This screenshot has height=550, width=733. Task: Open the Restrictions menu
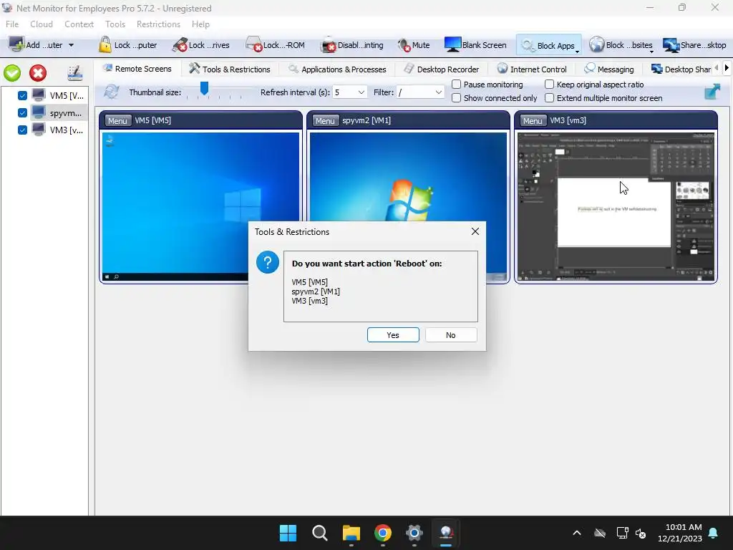tap(158, 24)
